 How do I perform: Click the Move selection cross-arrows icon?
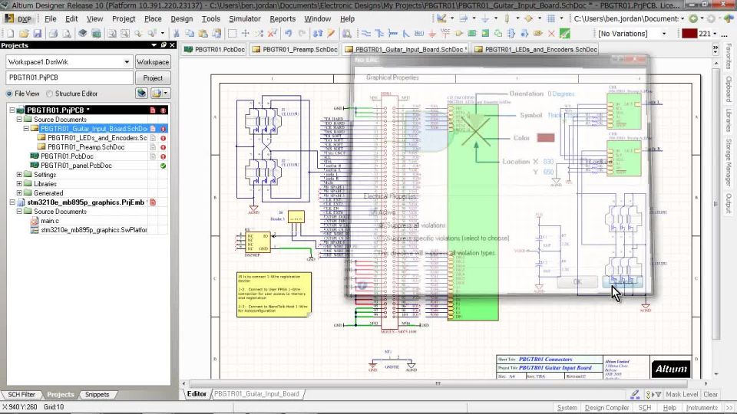pos(246,34)
